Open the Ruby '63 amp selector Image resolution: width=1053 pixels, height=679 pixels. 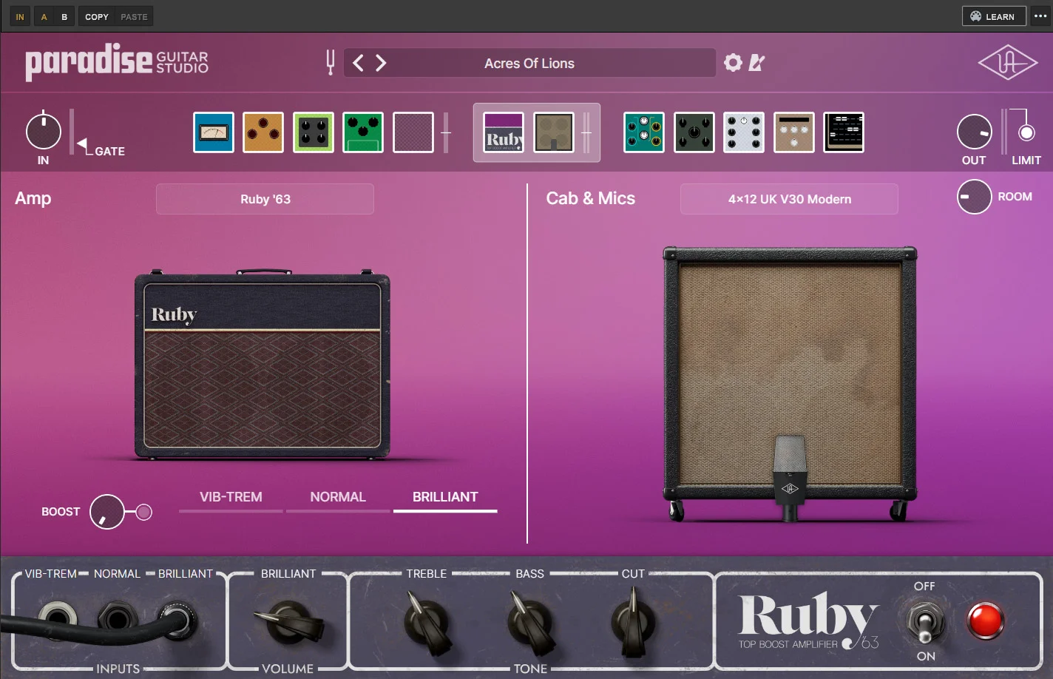[265, 199]
